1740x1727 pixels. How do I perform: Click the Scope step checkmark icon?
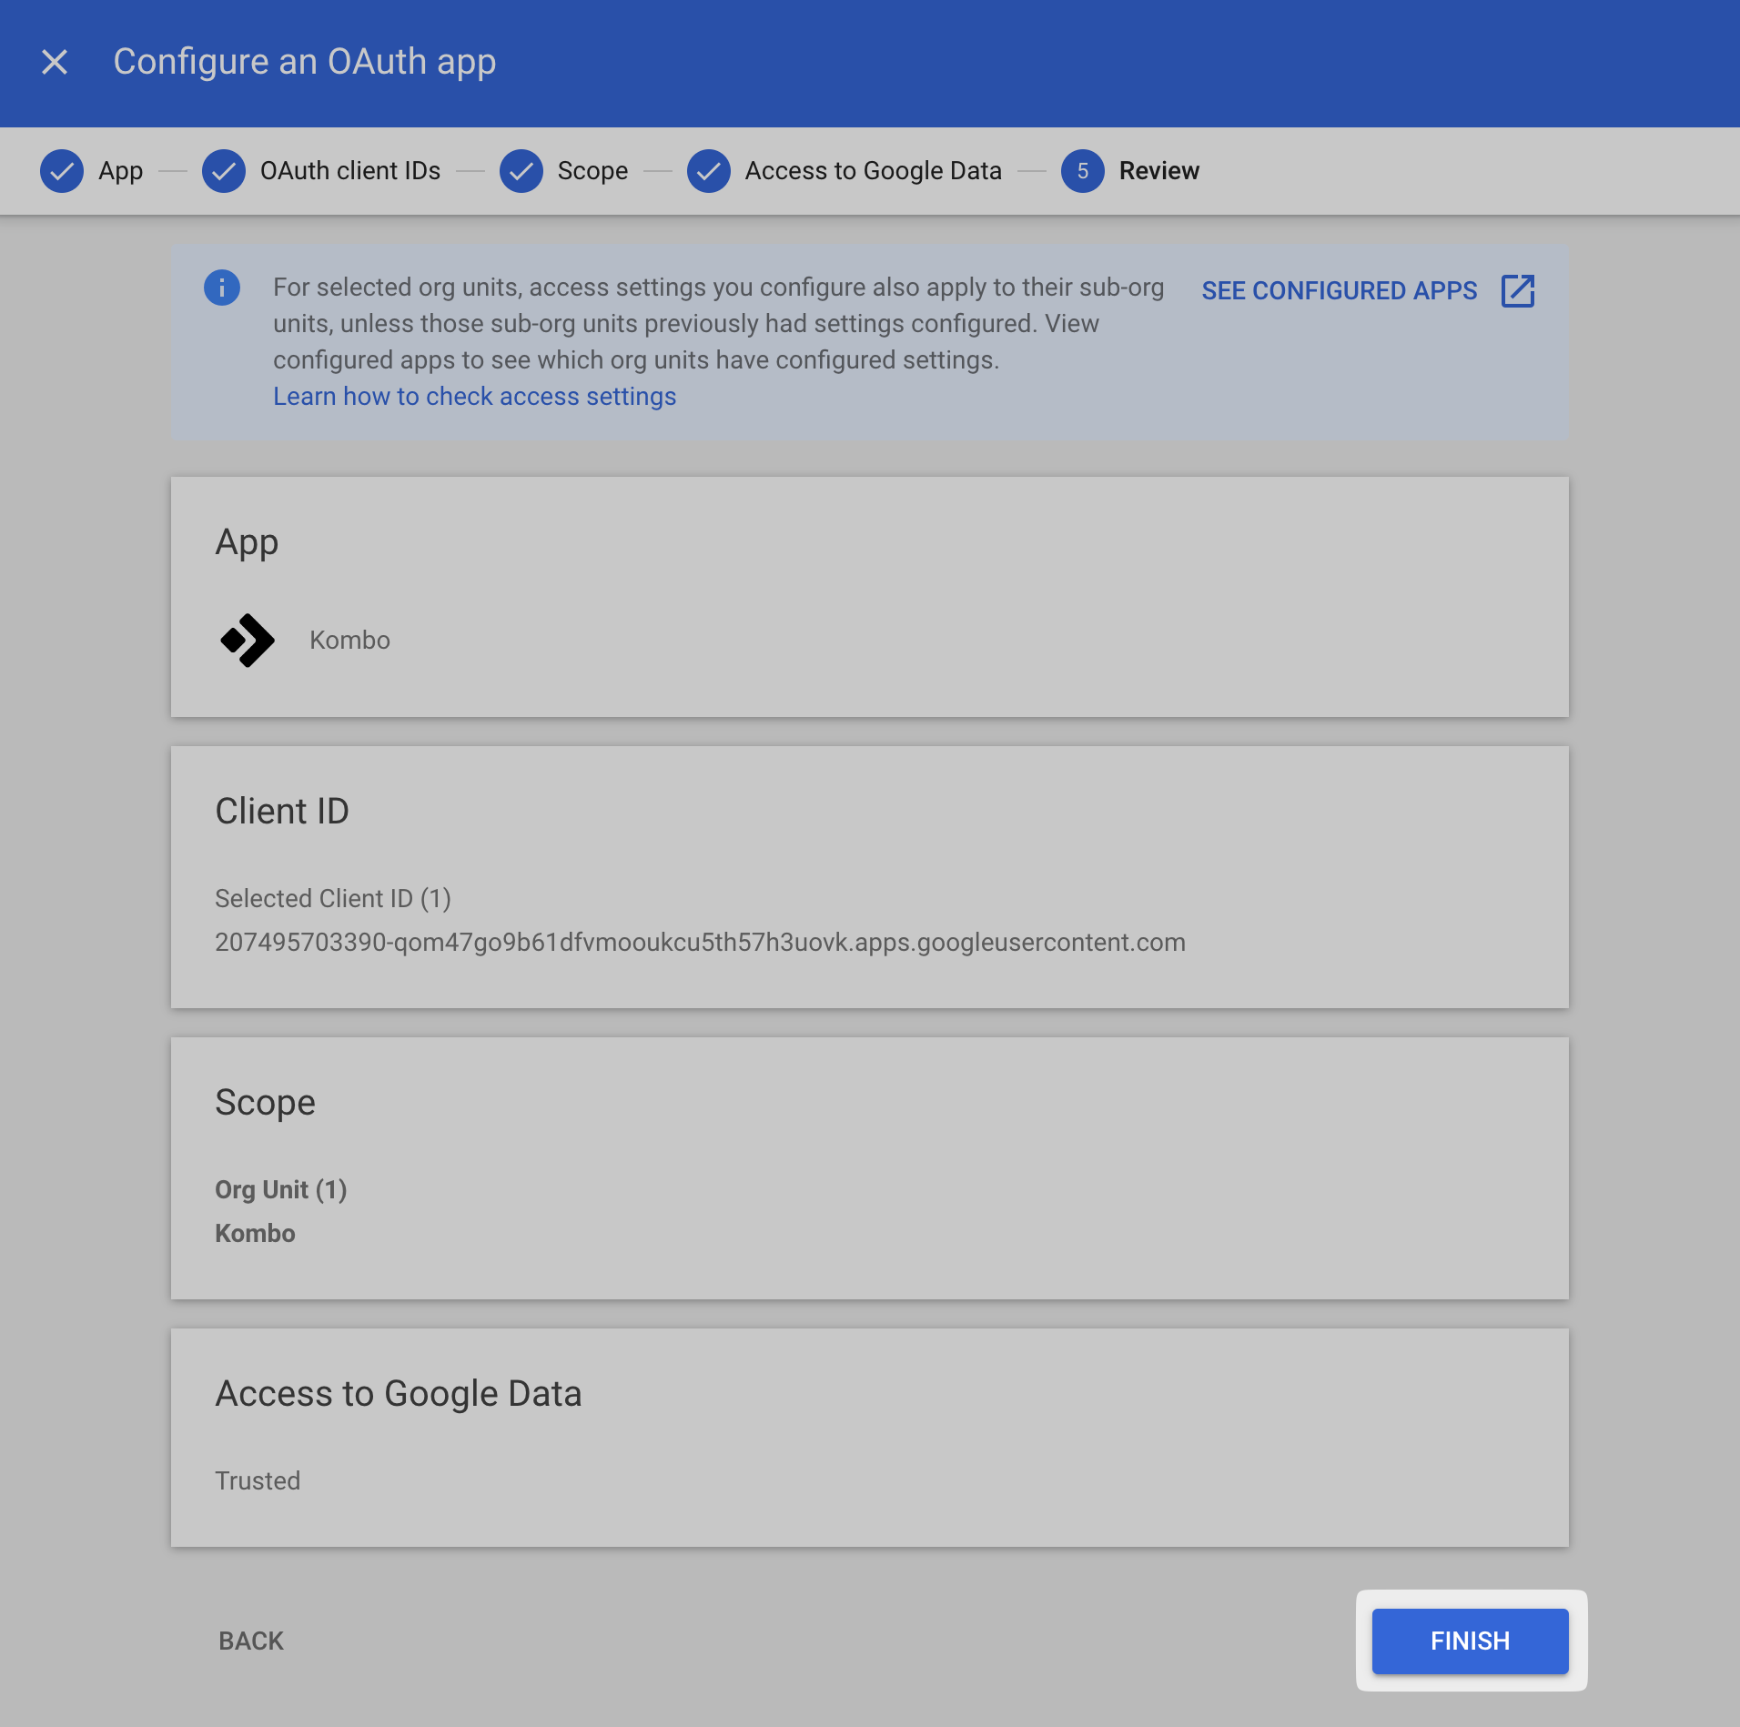(521, 171)
